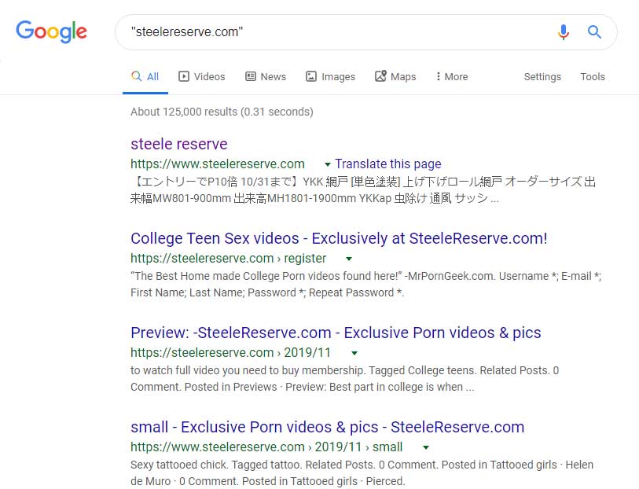
Task: Open the Videos tab
Action: [x=202, y=76]
